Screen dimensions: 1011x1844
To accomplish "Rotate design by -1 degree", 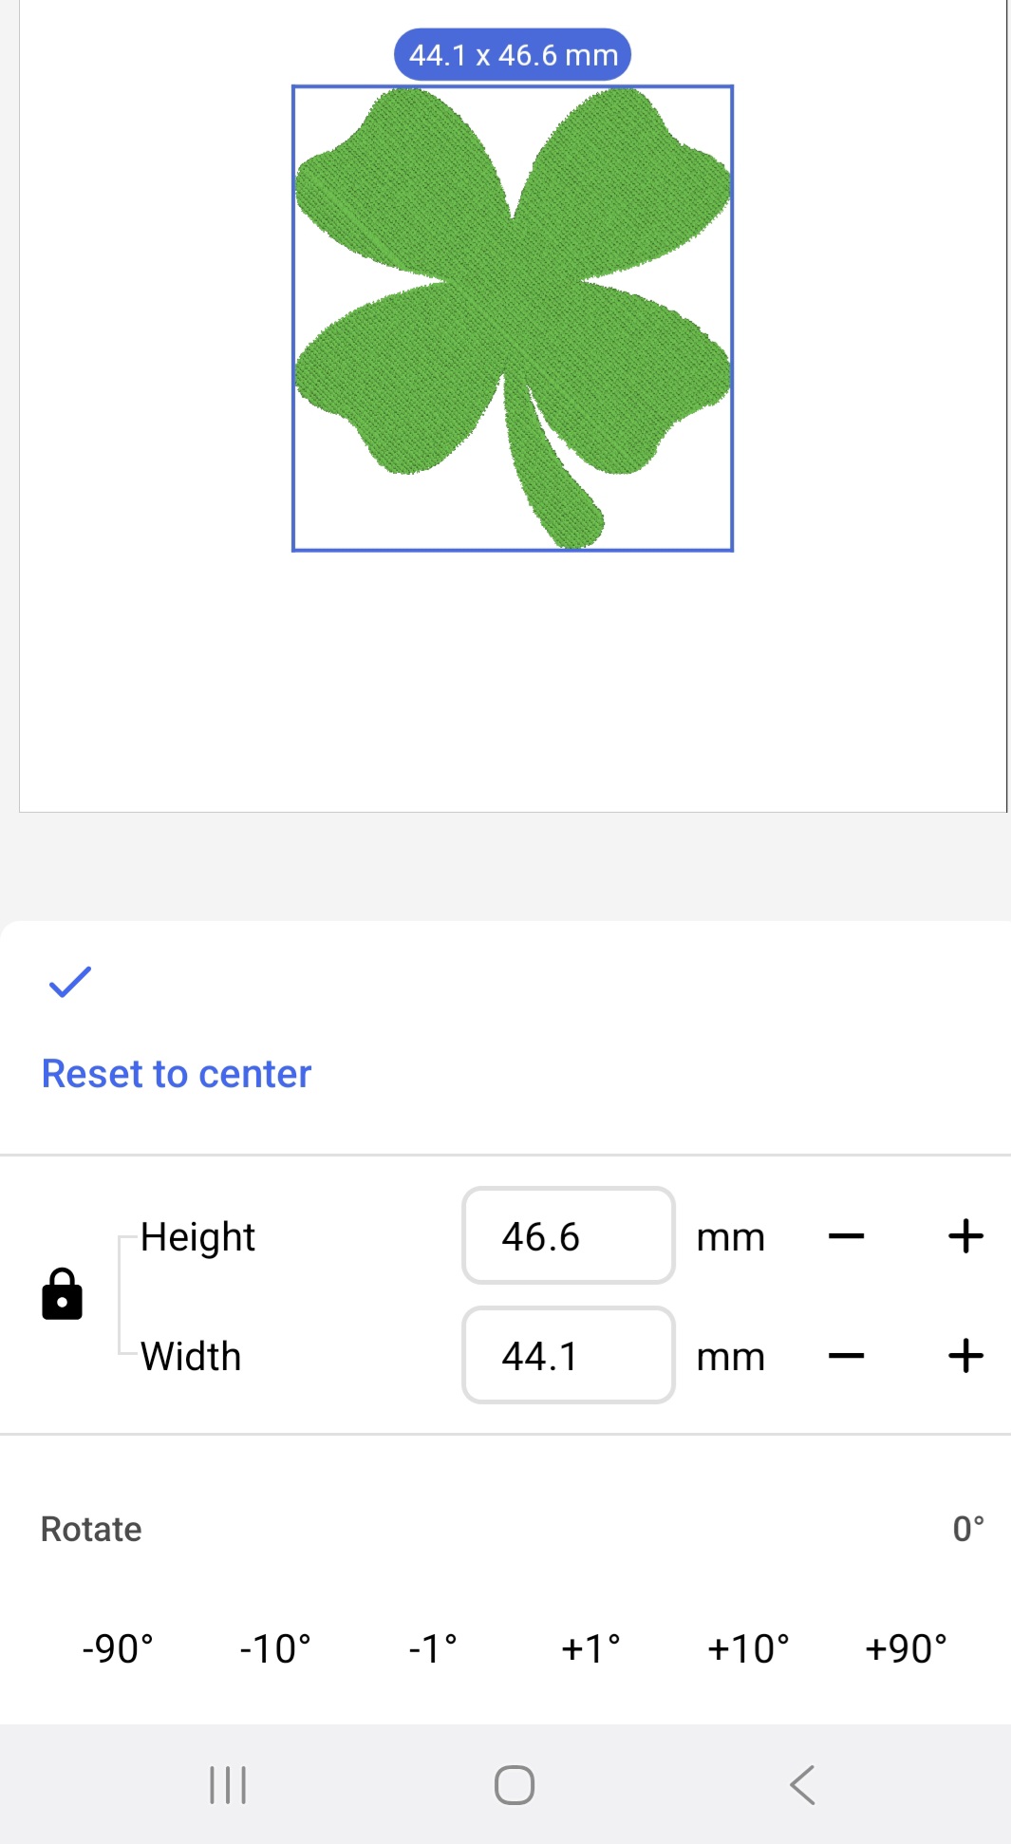I will 433,1649.
